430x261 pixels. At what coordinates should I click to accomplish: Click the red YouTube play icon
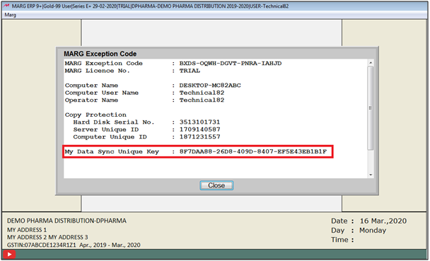point(9,255)
